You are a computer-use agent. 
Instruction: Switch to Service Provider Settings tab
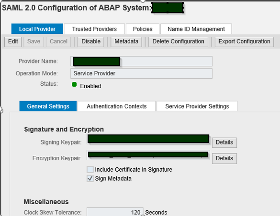coord(197,106)
